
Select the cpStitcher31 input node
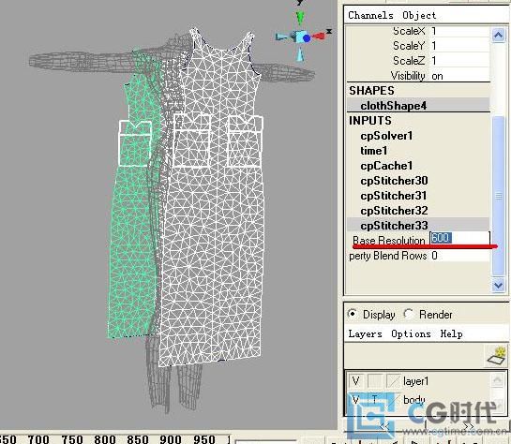394,196
